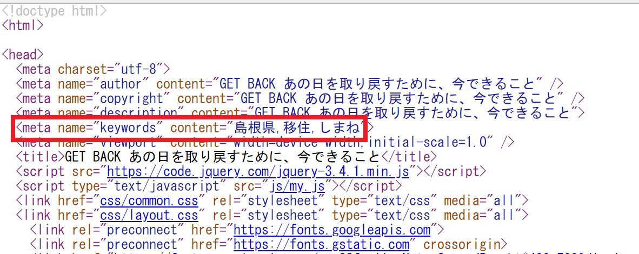This screenshot has width=639, height=254.
Task: Click media="all" on the layout.css line
Action: pyautogui.click(x=483, y=215)
